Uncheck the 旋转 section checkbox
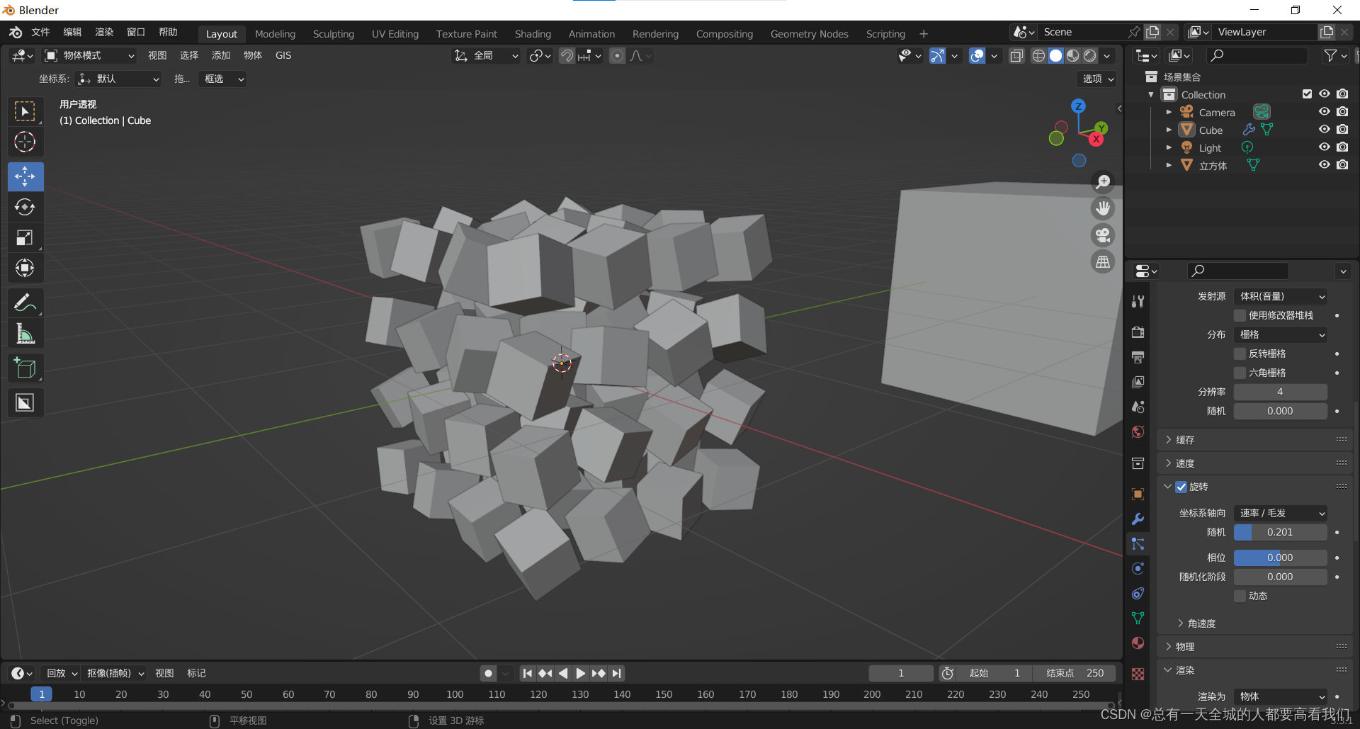Viewport: 1360px width, 729px height. [1181, 487]
